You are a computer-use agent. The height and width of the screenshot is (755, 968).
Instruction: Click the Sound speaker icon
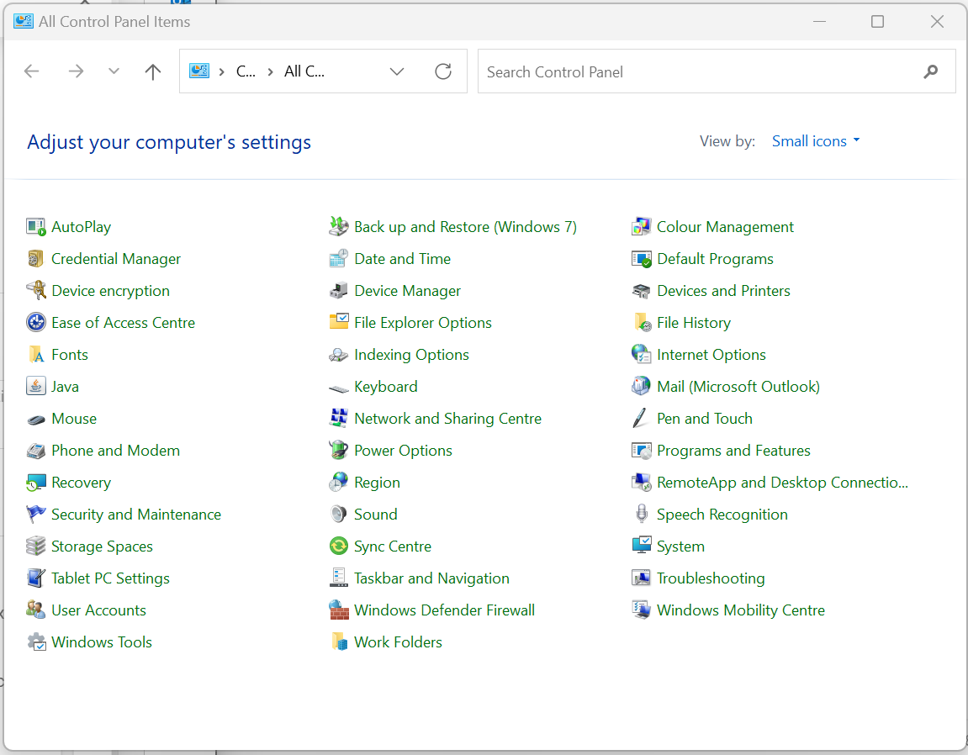coord(338,515)
